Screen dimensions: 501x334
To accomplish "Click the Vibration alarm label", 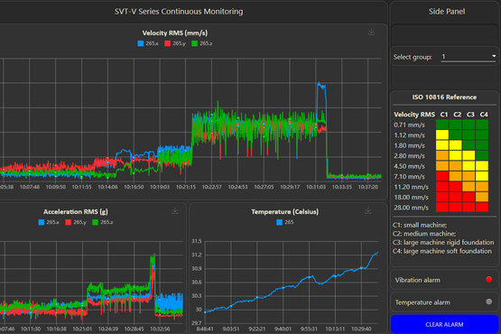I will pos(417,280).
